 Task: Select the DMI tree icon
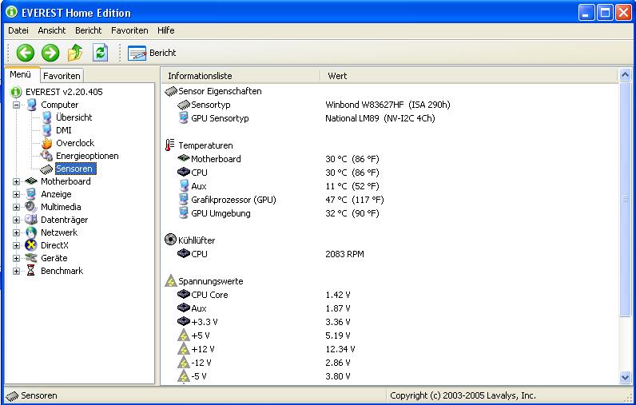coord(47,130)
